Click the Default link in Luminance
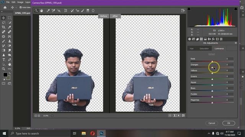This screenshot has width=245, height=137. coord(212,54)
